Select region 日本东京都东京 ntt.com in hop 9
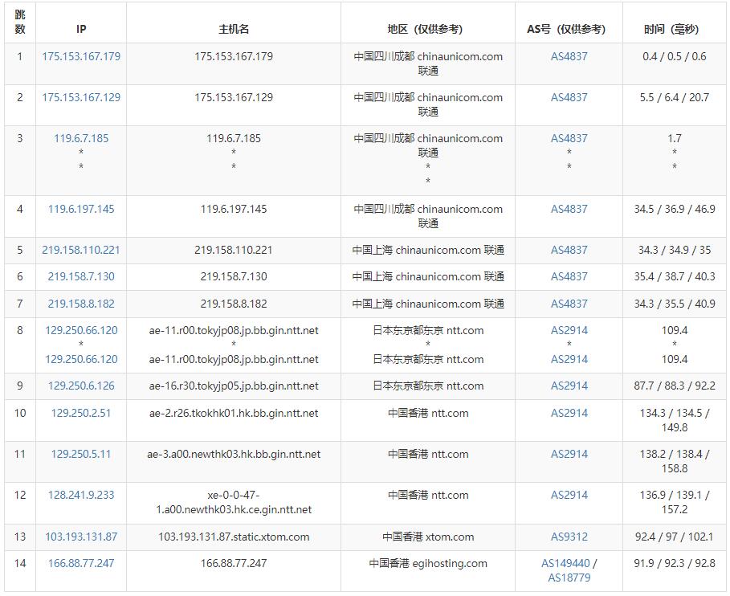 428,386
